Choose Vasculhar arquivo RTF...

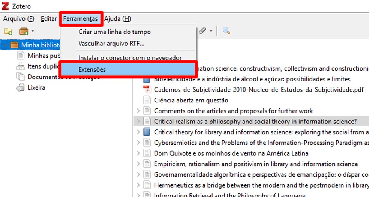[111, 44]
